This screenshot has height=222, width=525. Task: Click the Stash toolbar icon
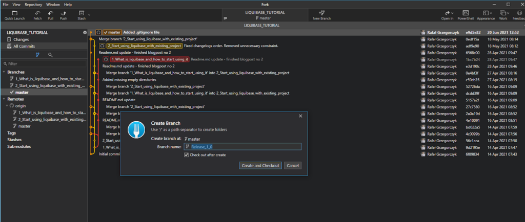[82, 15]
